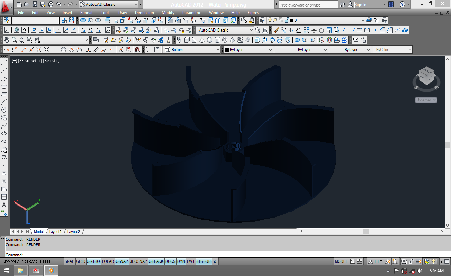451x276 pixels.
Task: Open the File menu
Action: click(x=21, y=13)
